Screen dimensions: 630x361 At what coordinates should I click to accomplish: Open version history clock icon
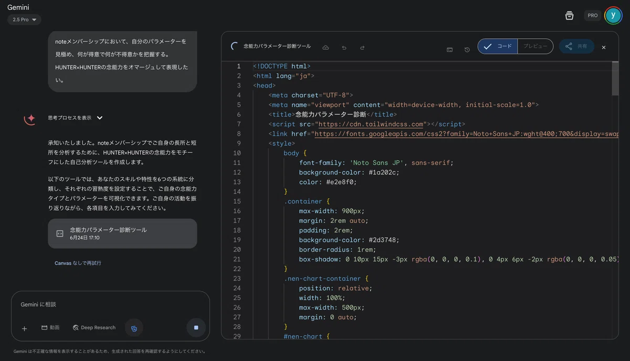[x=467, y=50]
